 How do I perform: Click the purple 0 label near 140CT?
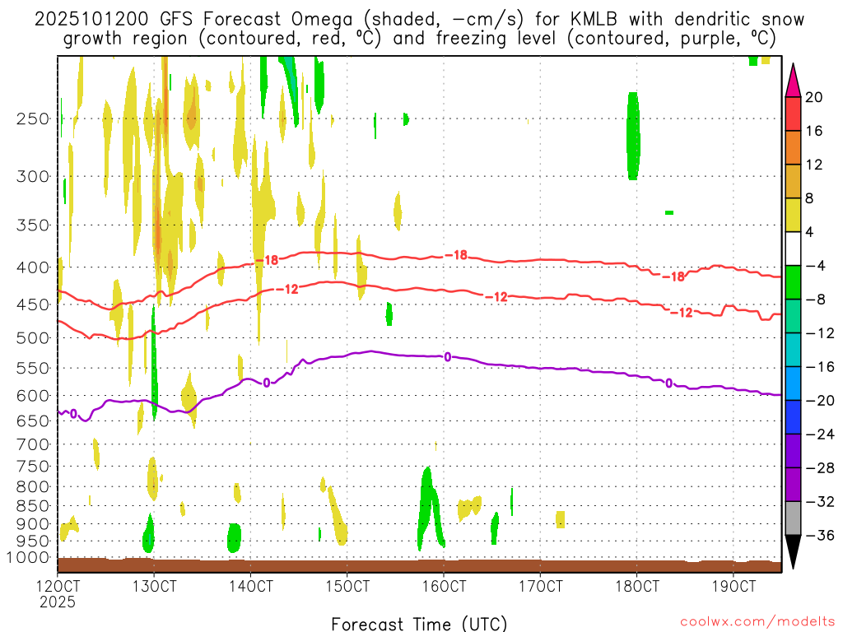(266, 383)
